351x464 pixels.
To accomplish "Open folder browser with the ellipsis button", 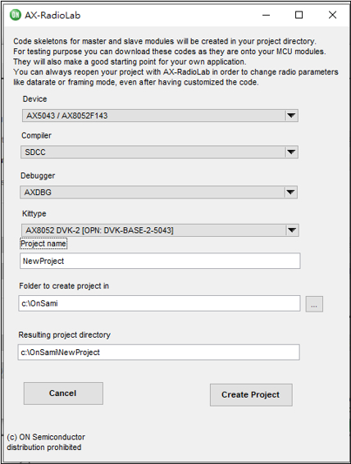I will point(314,304).
